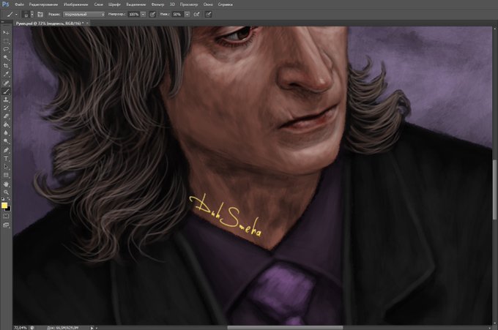Close the Руин.psd document tab

87,23
